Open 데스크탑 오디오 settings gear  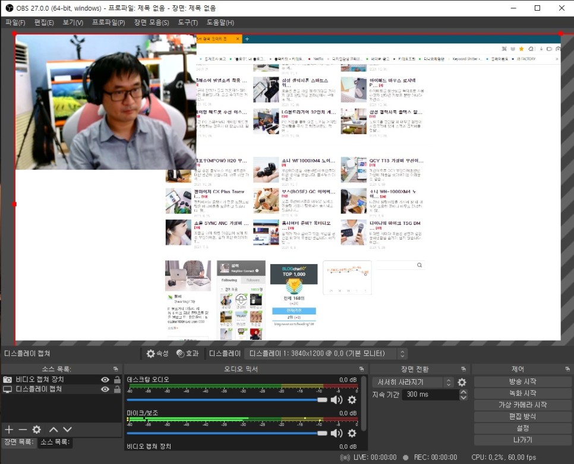click(x=352, y=400)
